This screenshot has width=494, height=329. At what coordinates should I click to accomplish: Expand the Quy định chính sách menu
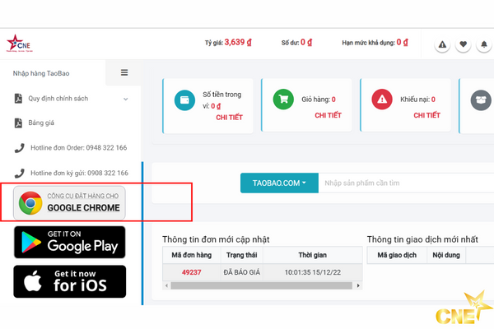click(71, 99)
